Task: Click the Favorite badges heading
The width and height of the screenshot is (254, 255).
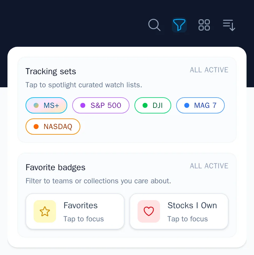Action: 55,167
